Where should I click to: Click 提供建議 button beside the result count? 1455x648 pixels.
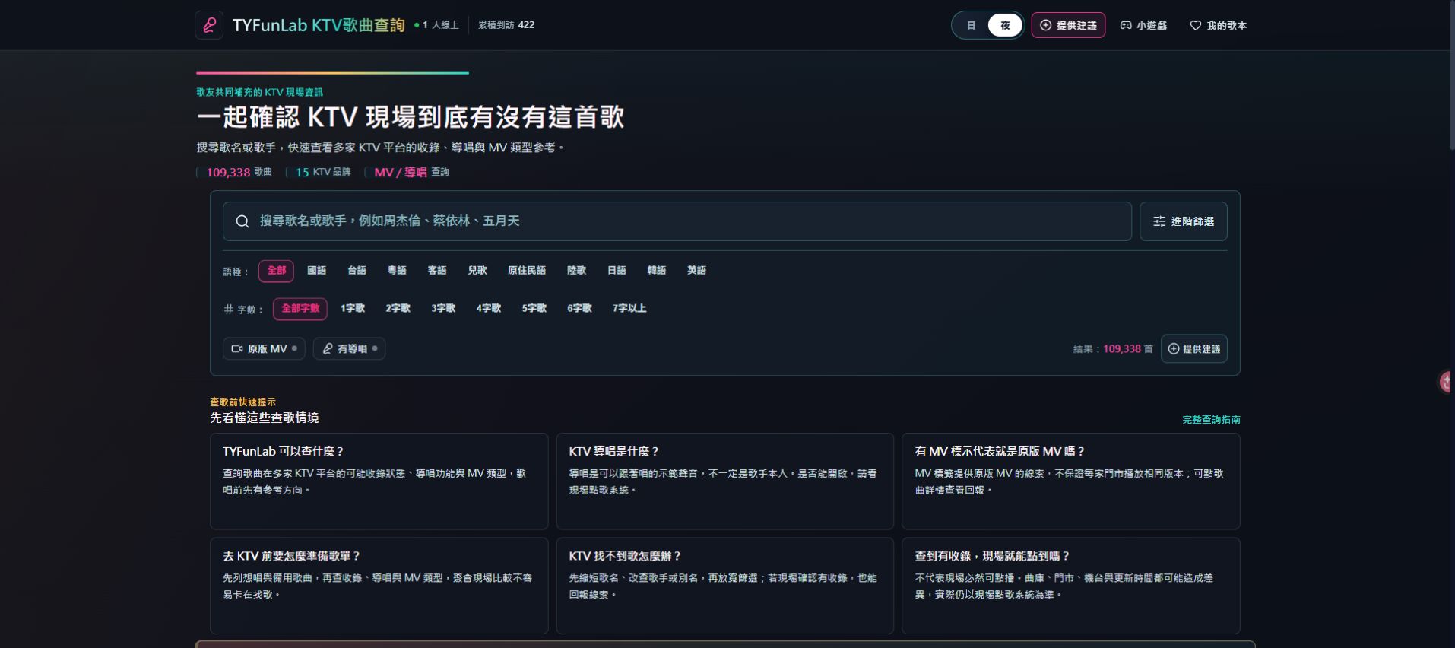click(x=1193, y=349)
